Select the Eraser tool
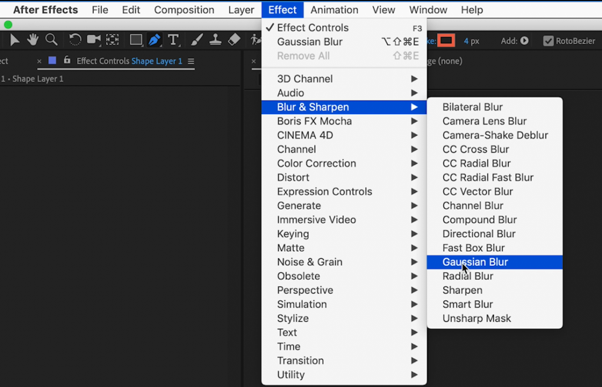The height and width of the screenshot is (387, 602). pyautogui.click(x=234, y=40)
